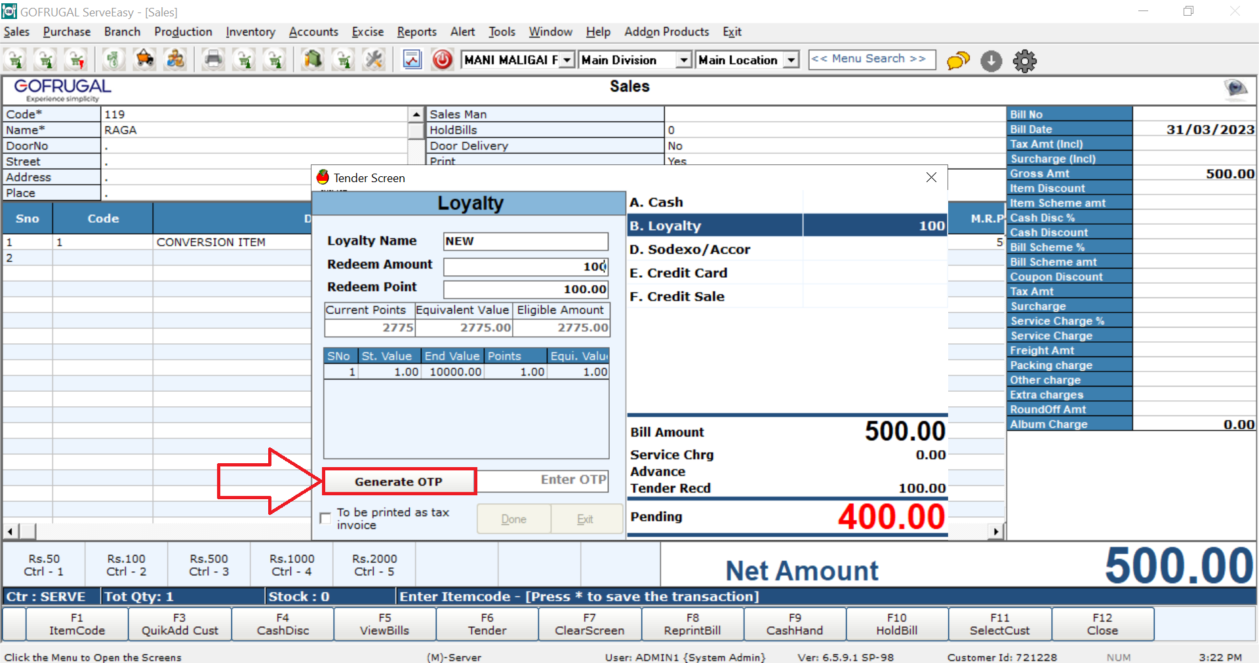Viewport: 1259px width, 663px height.
Task: Click the Rs.500 quick cash button
Action: [x=209, y=565]
